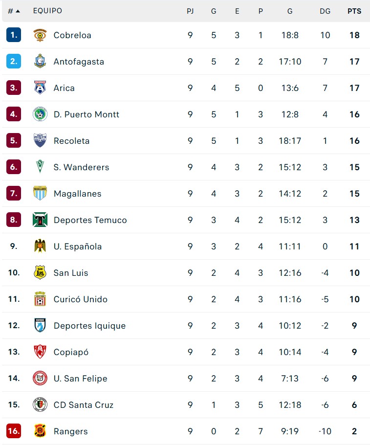Click the Cobreloa club crest
The height and width of the screenshot is (448, 370).
(40, 35)
